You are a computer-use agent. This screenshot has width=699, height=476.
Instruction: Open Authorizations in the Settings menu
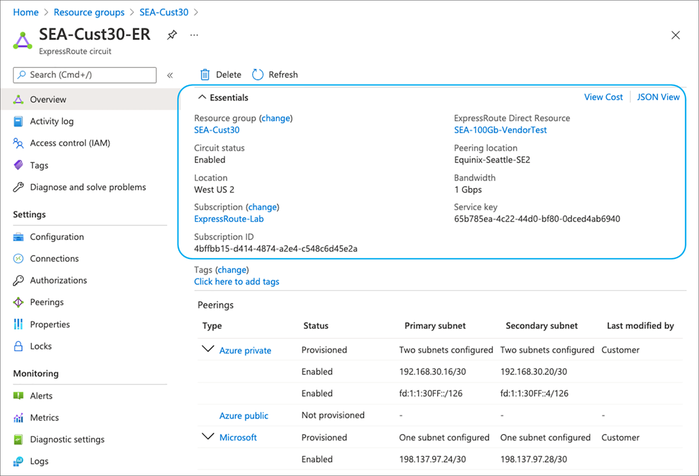(59, 280)
